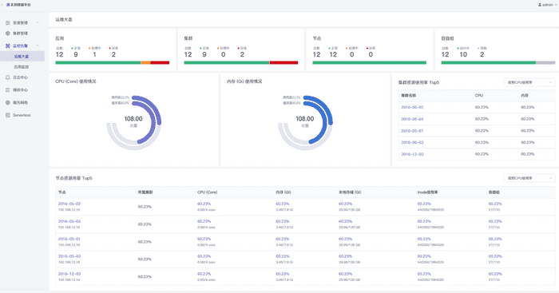
Task: Click the platform logo icon at top left
Action: tap(8, 5)
